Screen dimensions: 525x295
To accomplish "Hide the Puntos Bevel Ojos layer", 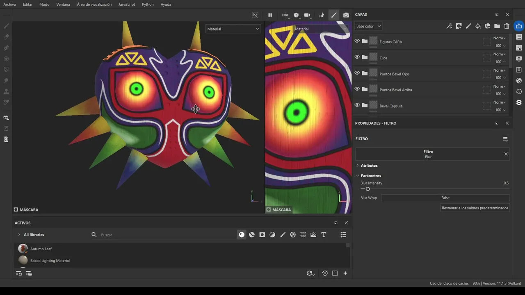I will [x=357, y=73].
